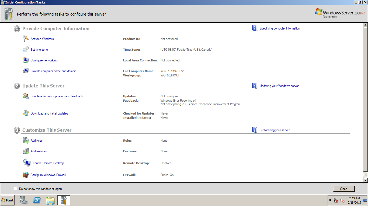Click the 'Not connected' Local Area Connection value

(x=170, y=60)
